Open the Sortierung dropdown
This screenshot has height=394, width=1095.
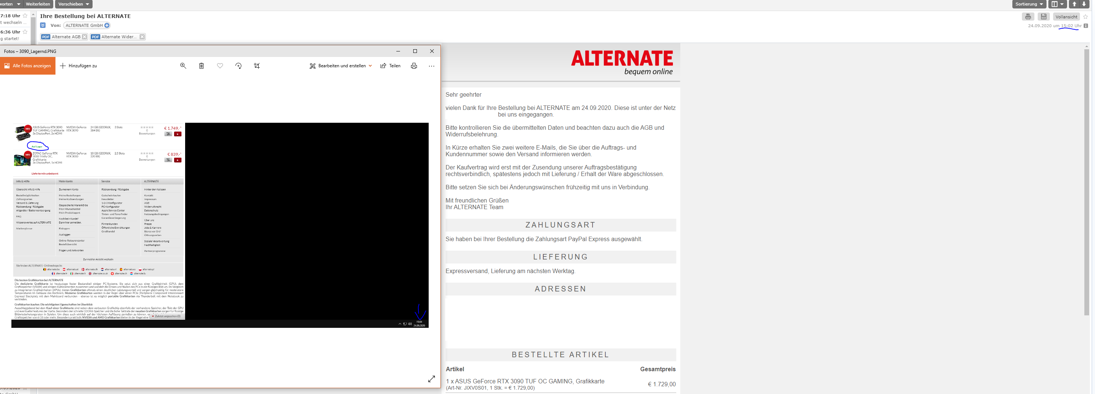(1029, 4)
